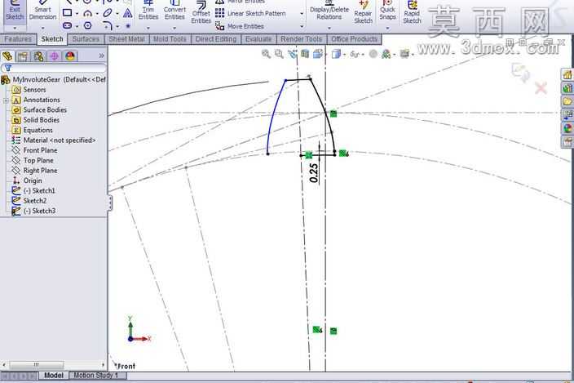Open the Mold Tools tab
Image resolution: width=574 pixels, height=383 pixels.
click(x=170, y=39)
